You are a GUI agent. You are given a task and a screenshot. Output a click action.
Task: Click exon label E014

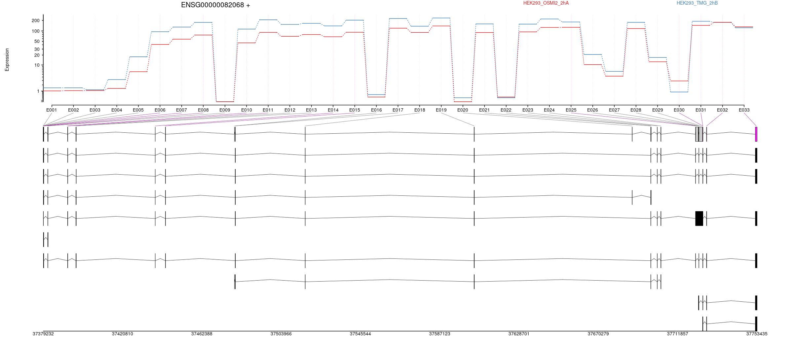(x=333, y=110)
